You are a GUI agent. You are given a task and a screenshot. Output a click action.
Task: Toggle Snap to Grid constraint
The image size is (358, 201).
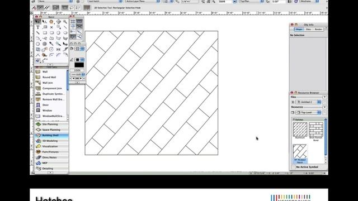pyautogui.click(x=73, y=21)
